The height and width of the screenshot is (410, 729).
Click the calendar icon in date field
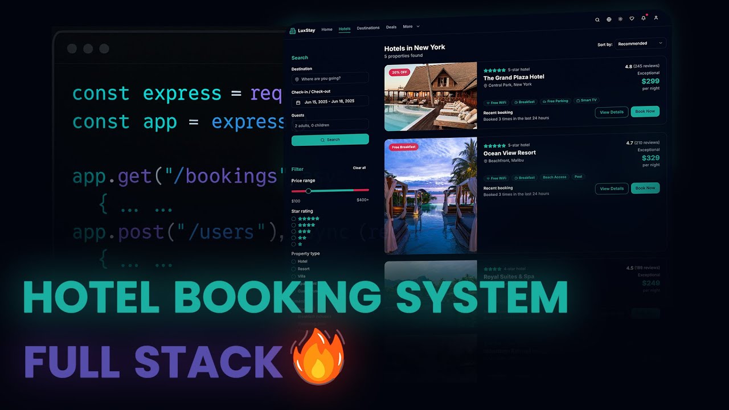298,102
